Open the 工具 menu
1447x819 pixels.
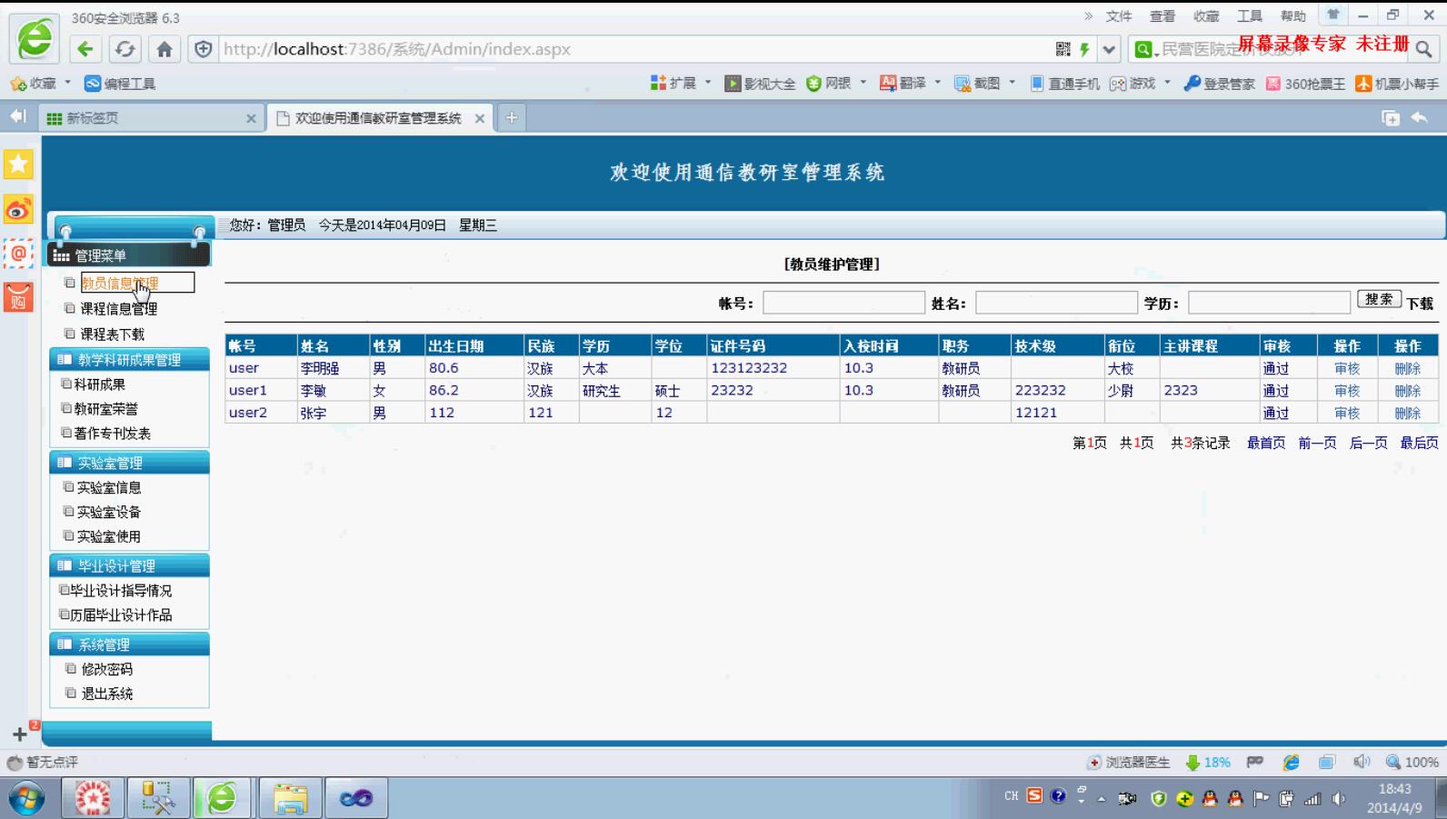[x=1250, y=16]
